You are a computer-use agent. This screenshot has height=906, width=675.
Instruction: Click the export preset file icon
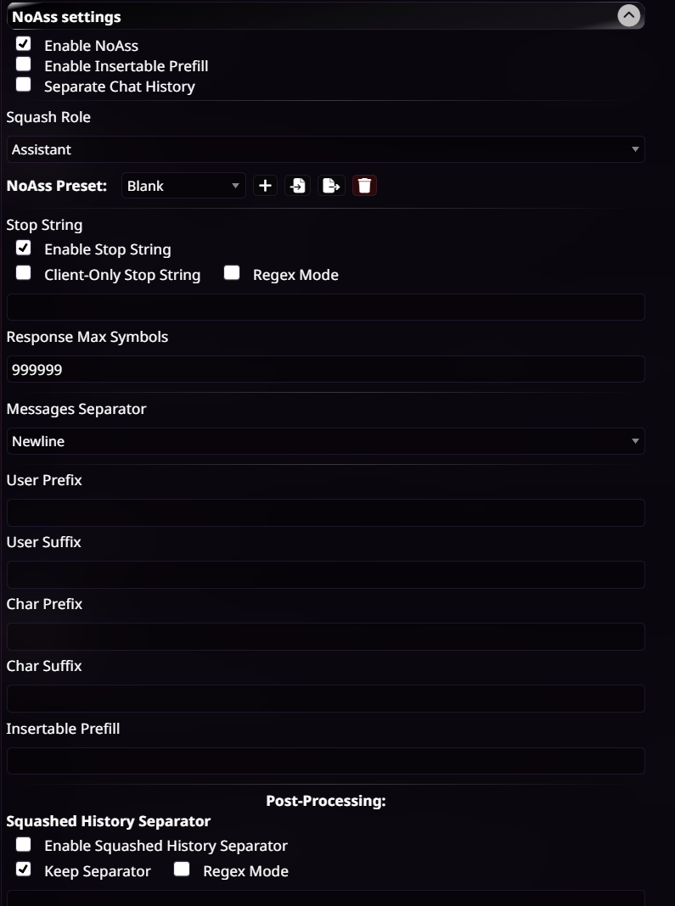(x=331, y=186)
